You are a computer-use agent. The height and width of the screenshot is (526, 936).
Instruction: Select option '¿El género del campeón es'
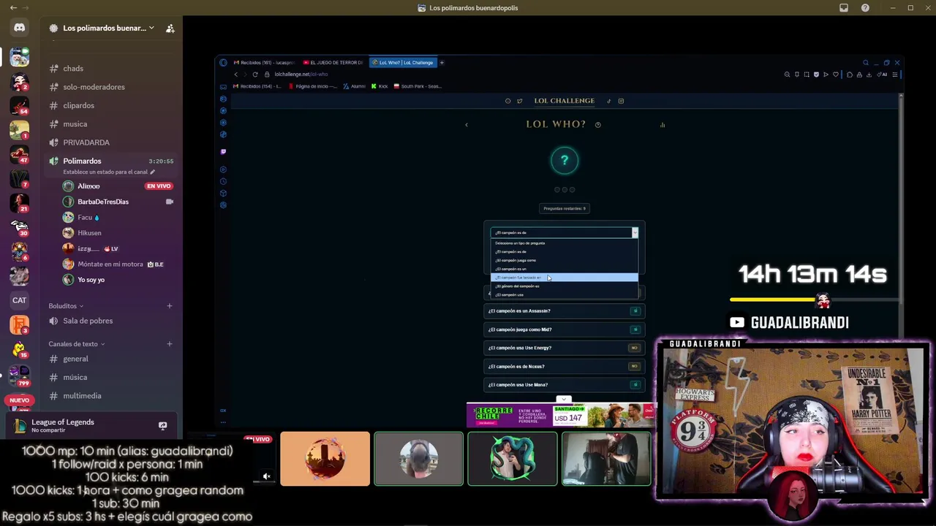click(x=564, y=286)
